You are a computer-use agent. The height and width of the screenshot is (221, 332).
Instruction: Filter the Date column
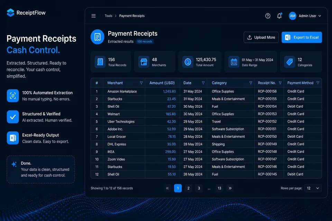pos(203,83)
